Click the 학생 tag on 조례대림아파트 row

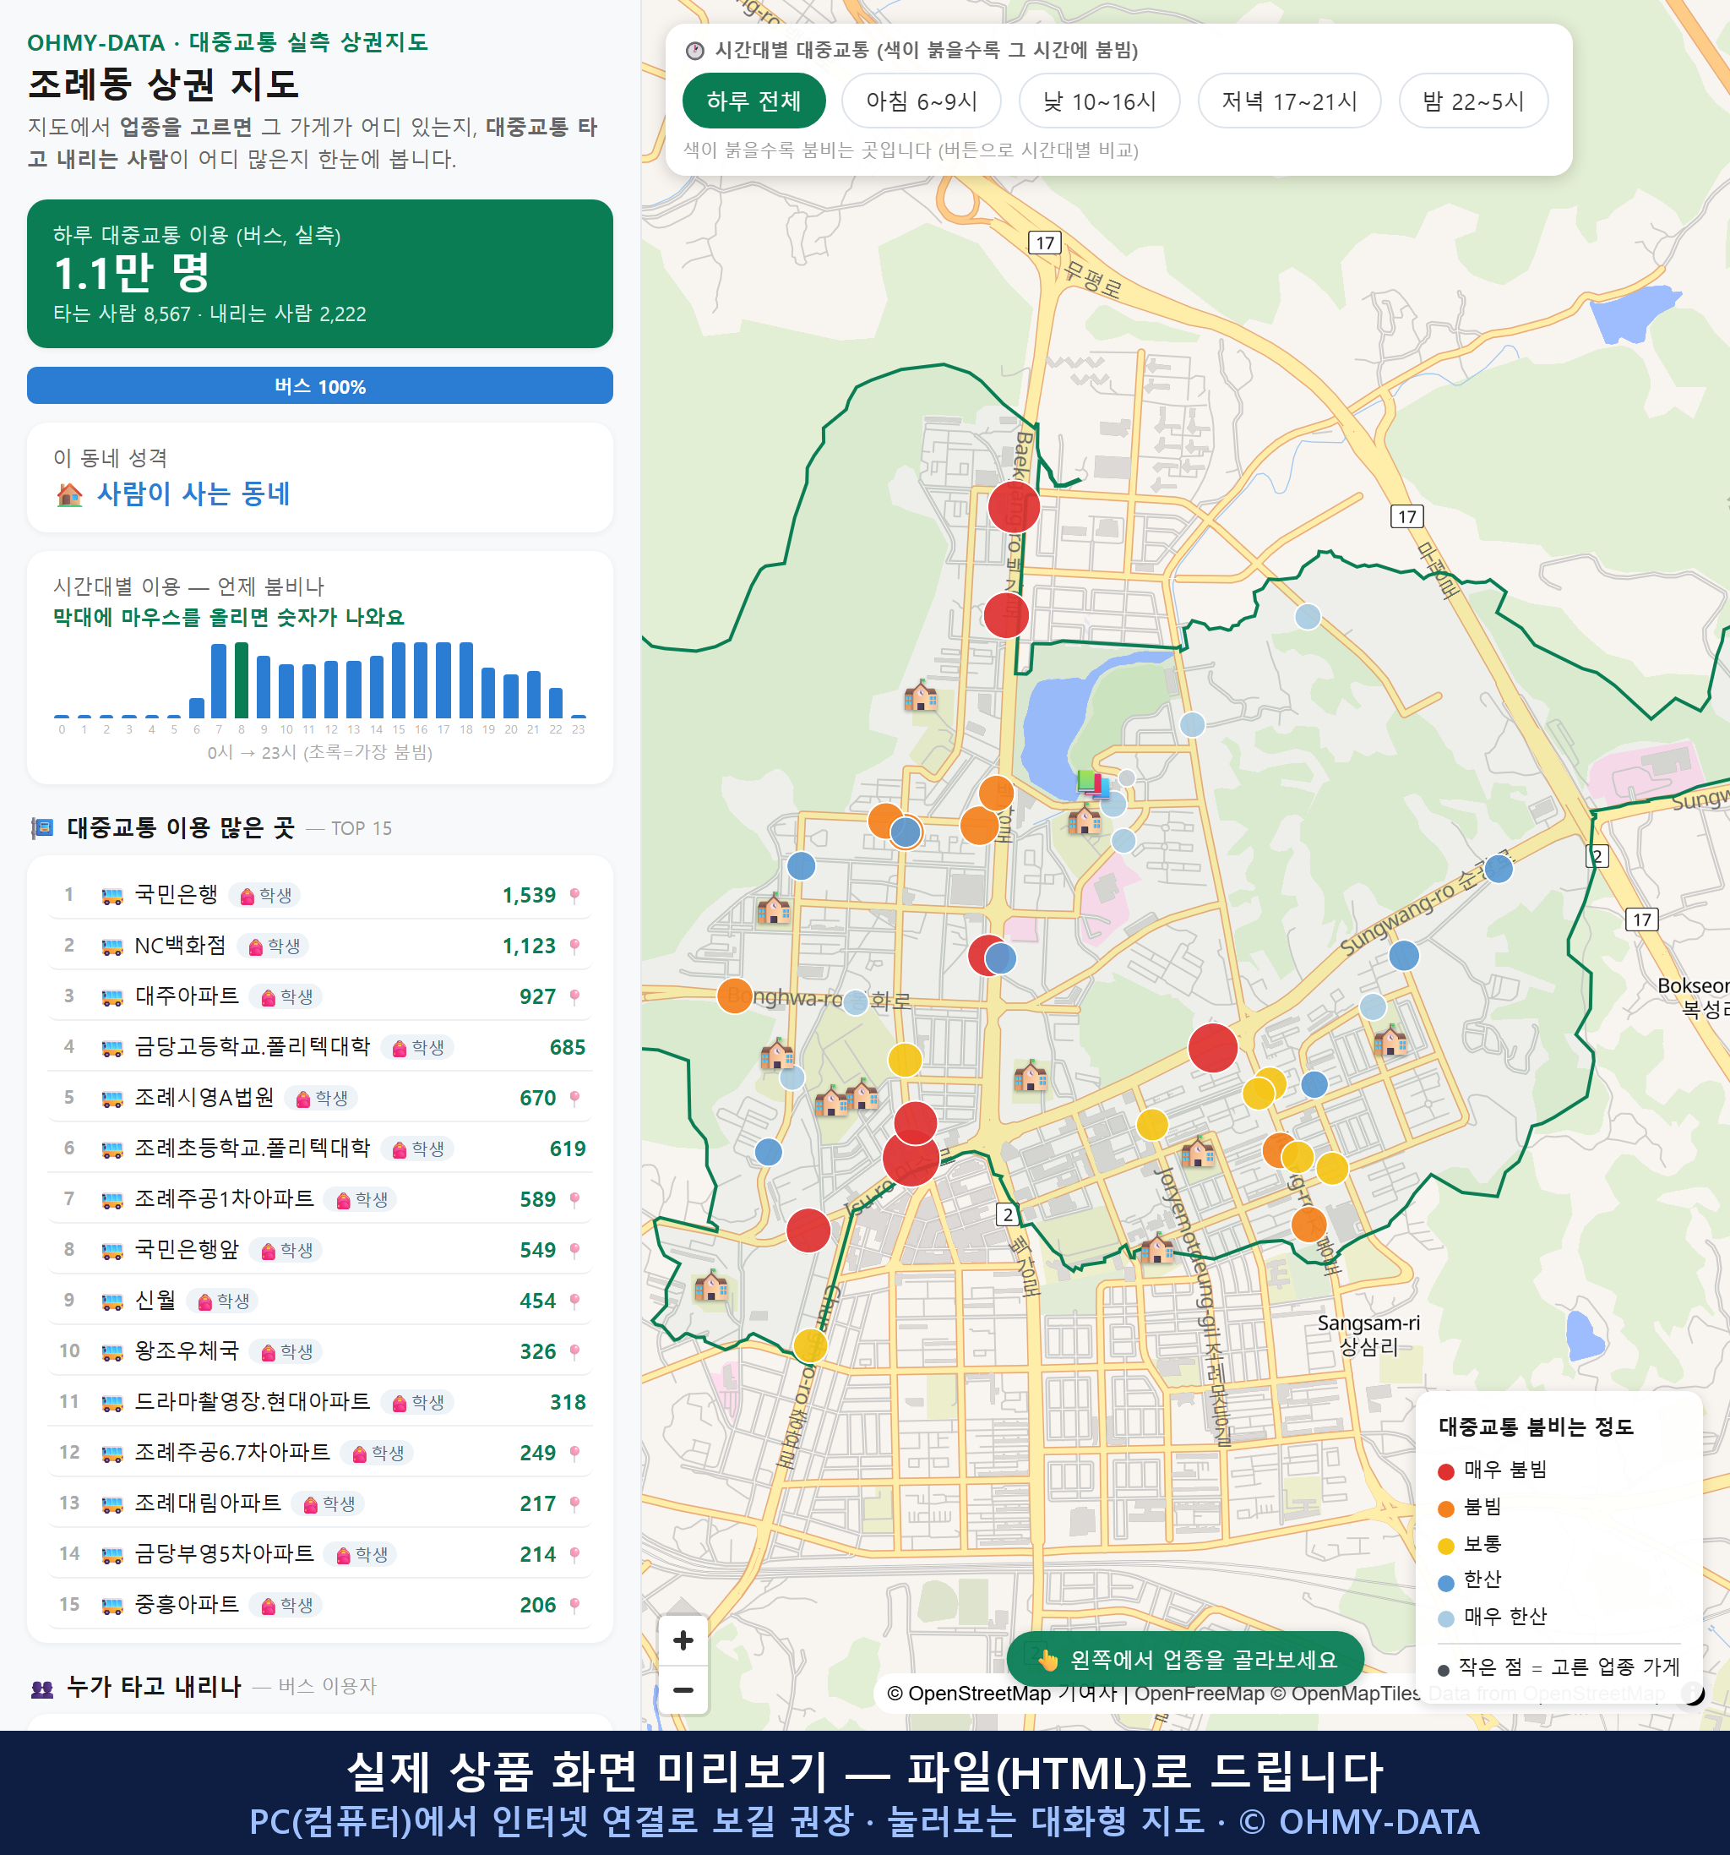click(329, 1503)
